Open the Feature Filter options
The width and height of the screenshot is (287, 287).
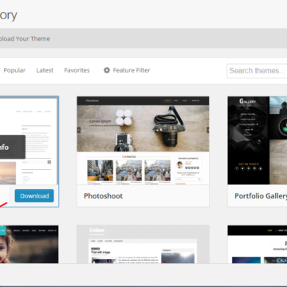pyautogui.click(x=127, y=70)
